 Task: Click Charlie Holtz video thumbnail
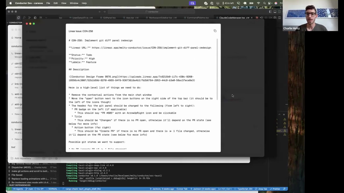(x=310, y=16)
